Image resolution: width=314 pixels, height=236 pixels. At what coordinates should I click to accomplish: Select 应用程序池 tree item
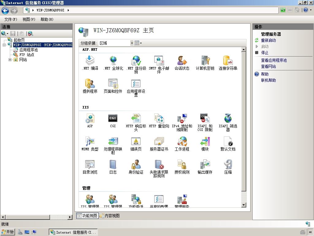tap(29, 50)
